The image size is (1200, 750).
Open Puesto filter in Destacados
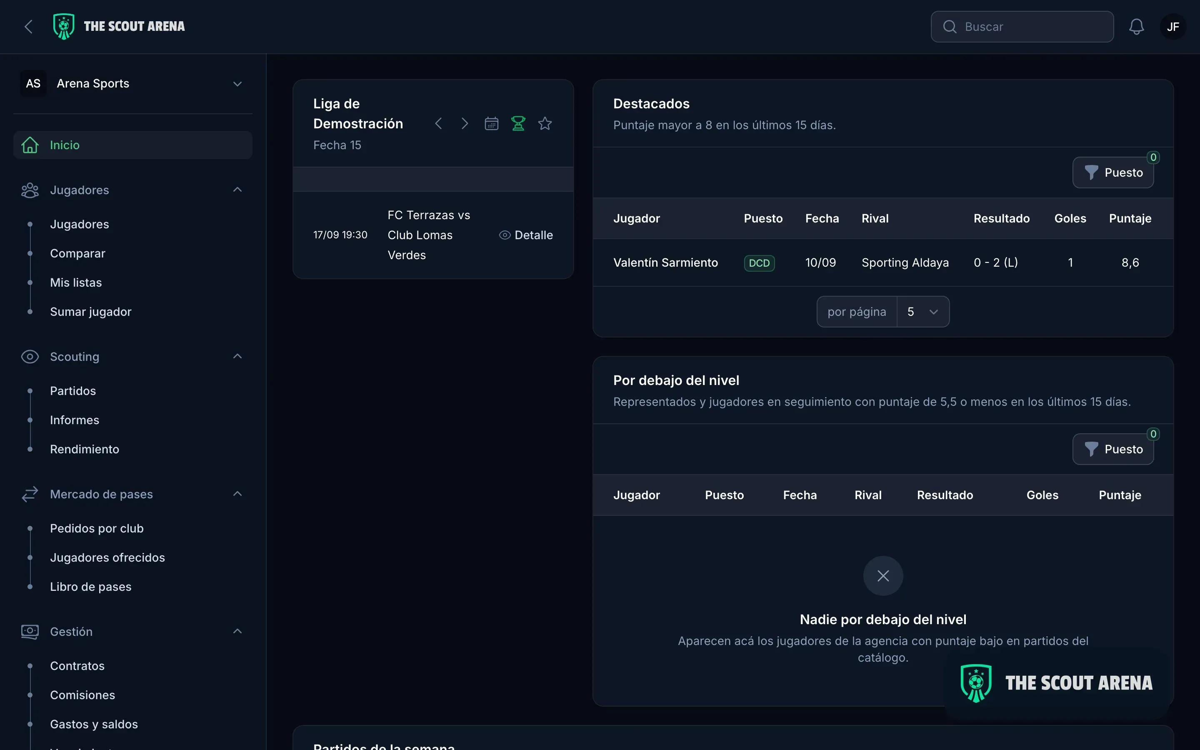pyautogui.click(x=1113, y=172)
